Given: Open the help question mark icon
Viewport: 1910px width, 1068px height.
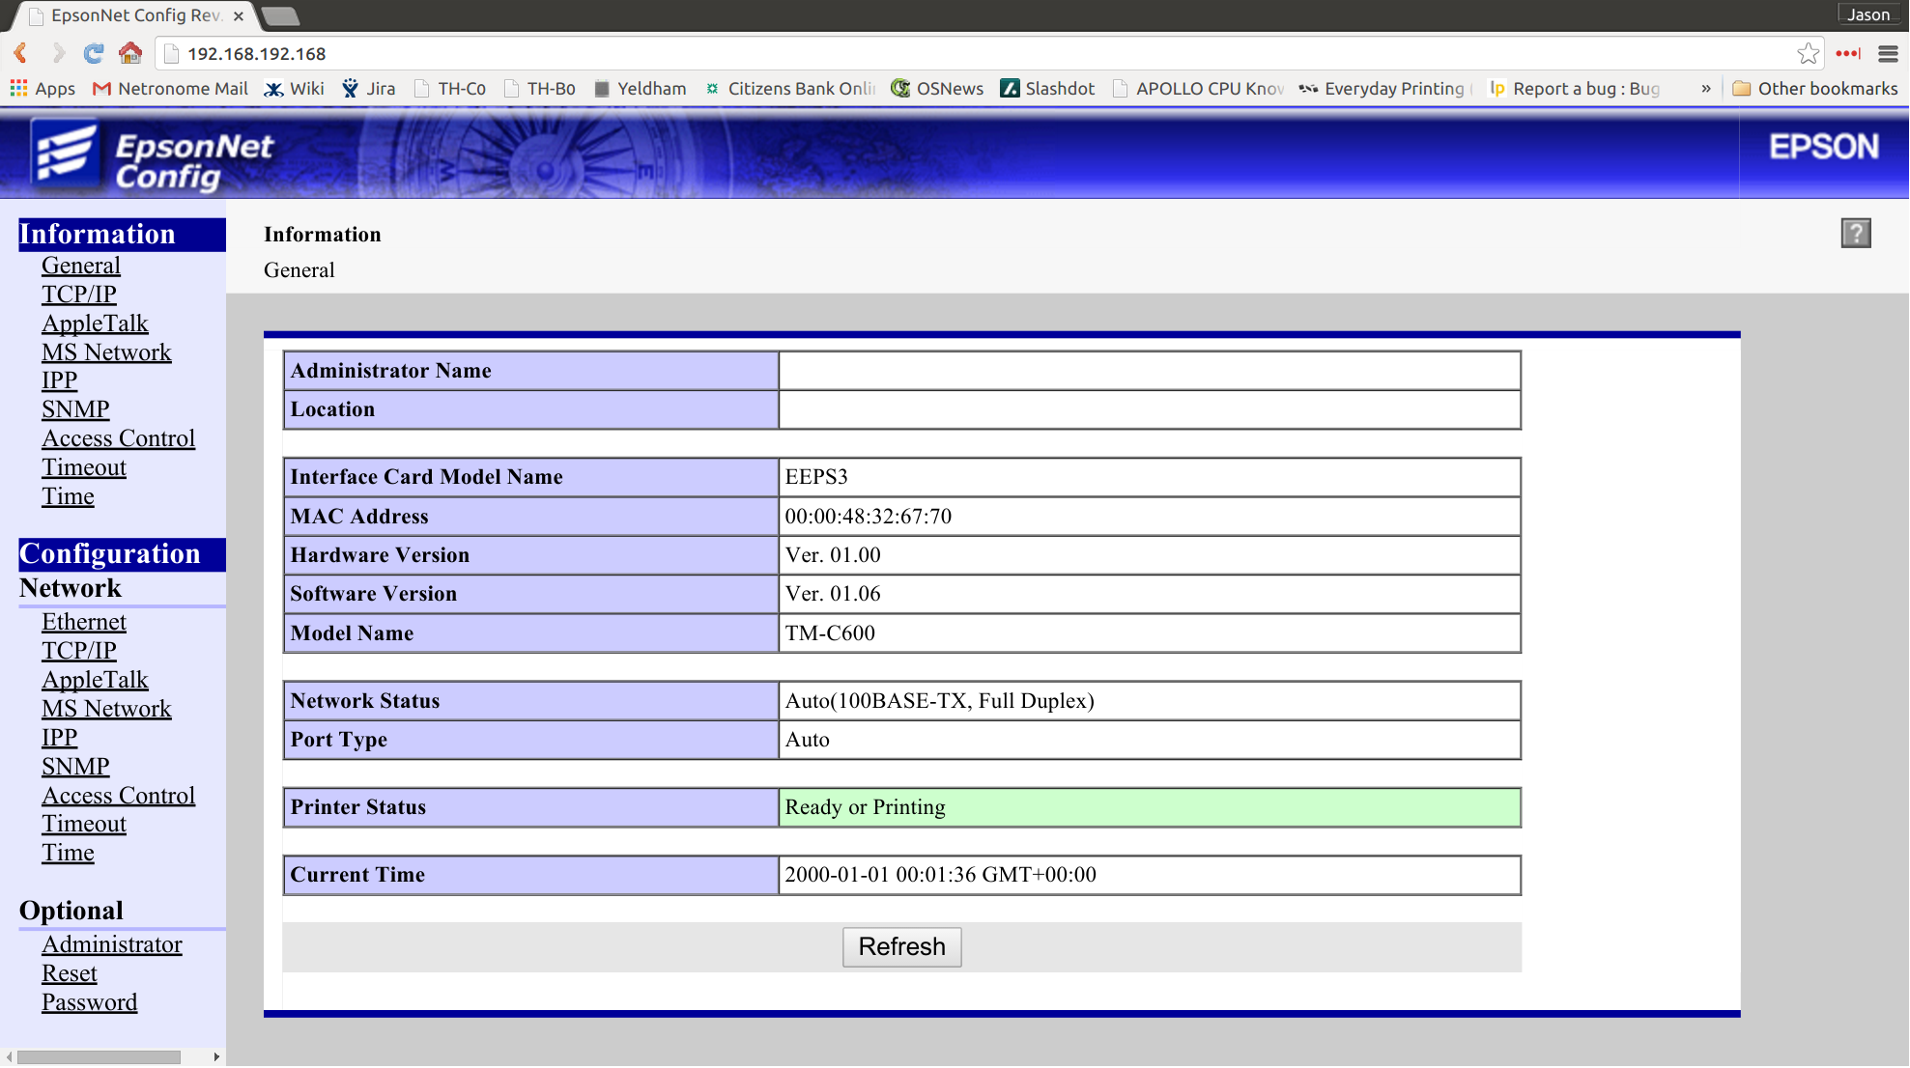Looking at the screenshot, I should pyautogui.click(x=1855, y=233).
